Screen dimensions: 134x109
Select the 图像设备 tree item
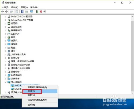pos(15,72)
